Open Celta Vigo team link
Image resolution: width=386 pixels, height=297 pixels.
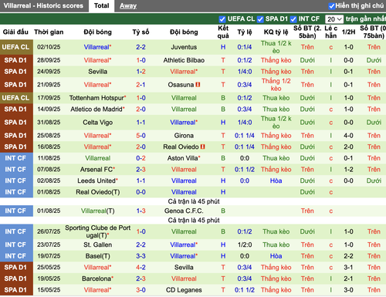click(97, 123)
